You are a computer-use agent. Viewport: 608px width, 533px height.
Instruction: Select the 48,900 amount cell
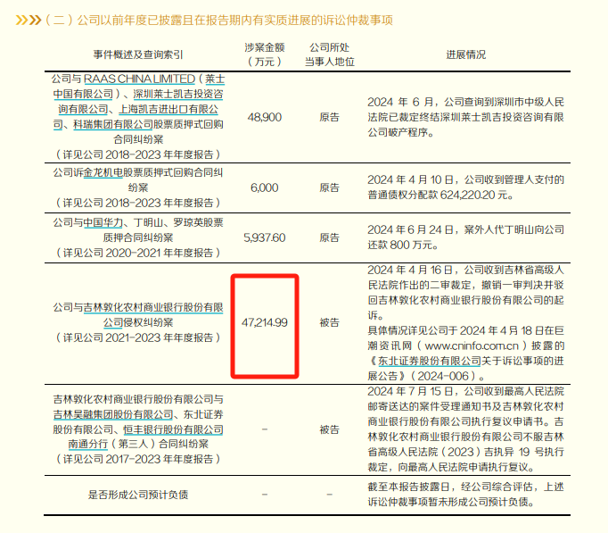point(265,117)
